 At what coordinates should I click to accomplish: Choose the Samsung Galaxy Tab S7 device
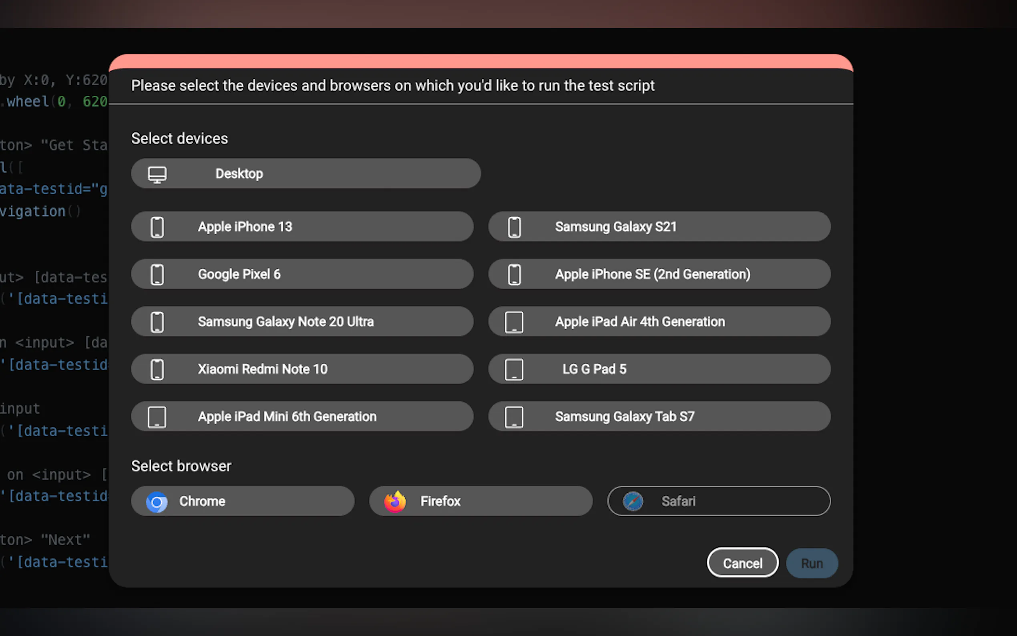pos(659,417)
